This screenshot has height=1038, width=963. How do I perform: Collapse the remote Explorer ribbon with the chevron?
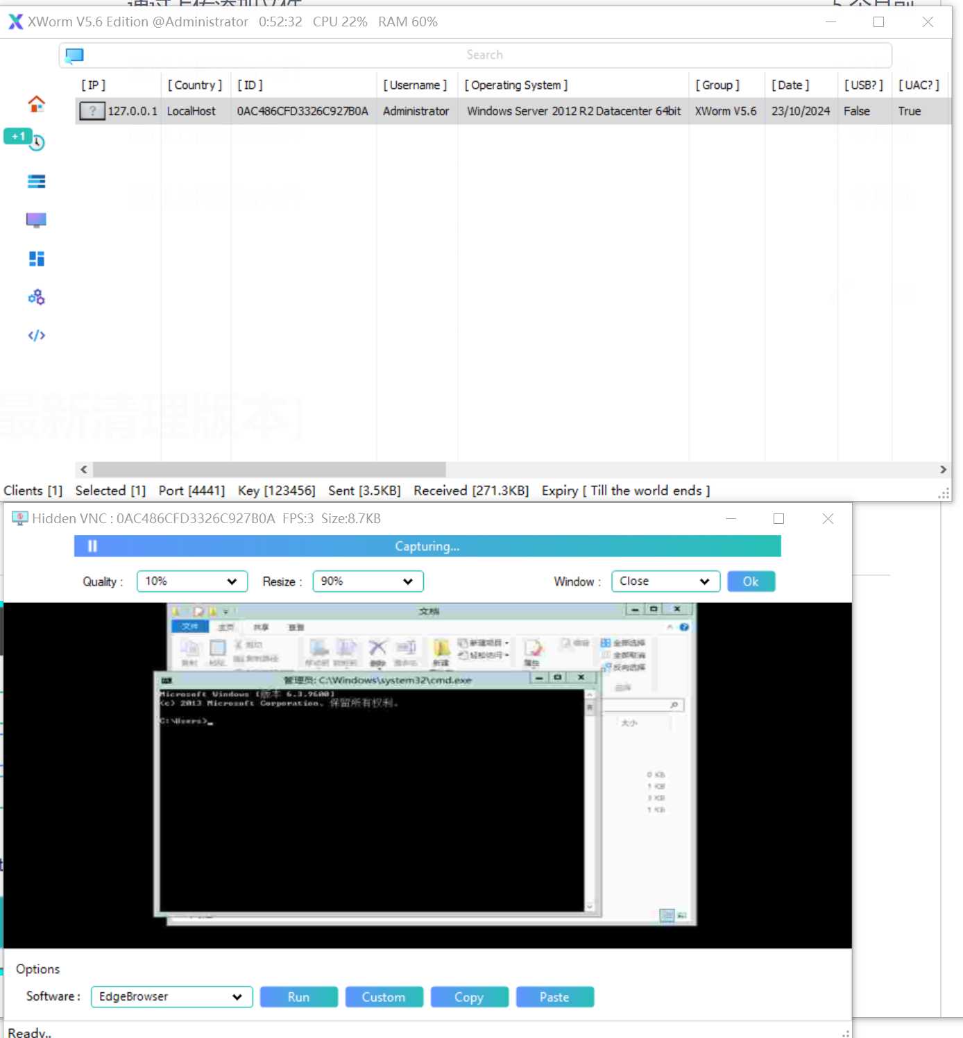coord(670,627)
